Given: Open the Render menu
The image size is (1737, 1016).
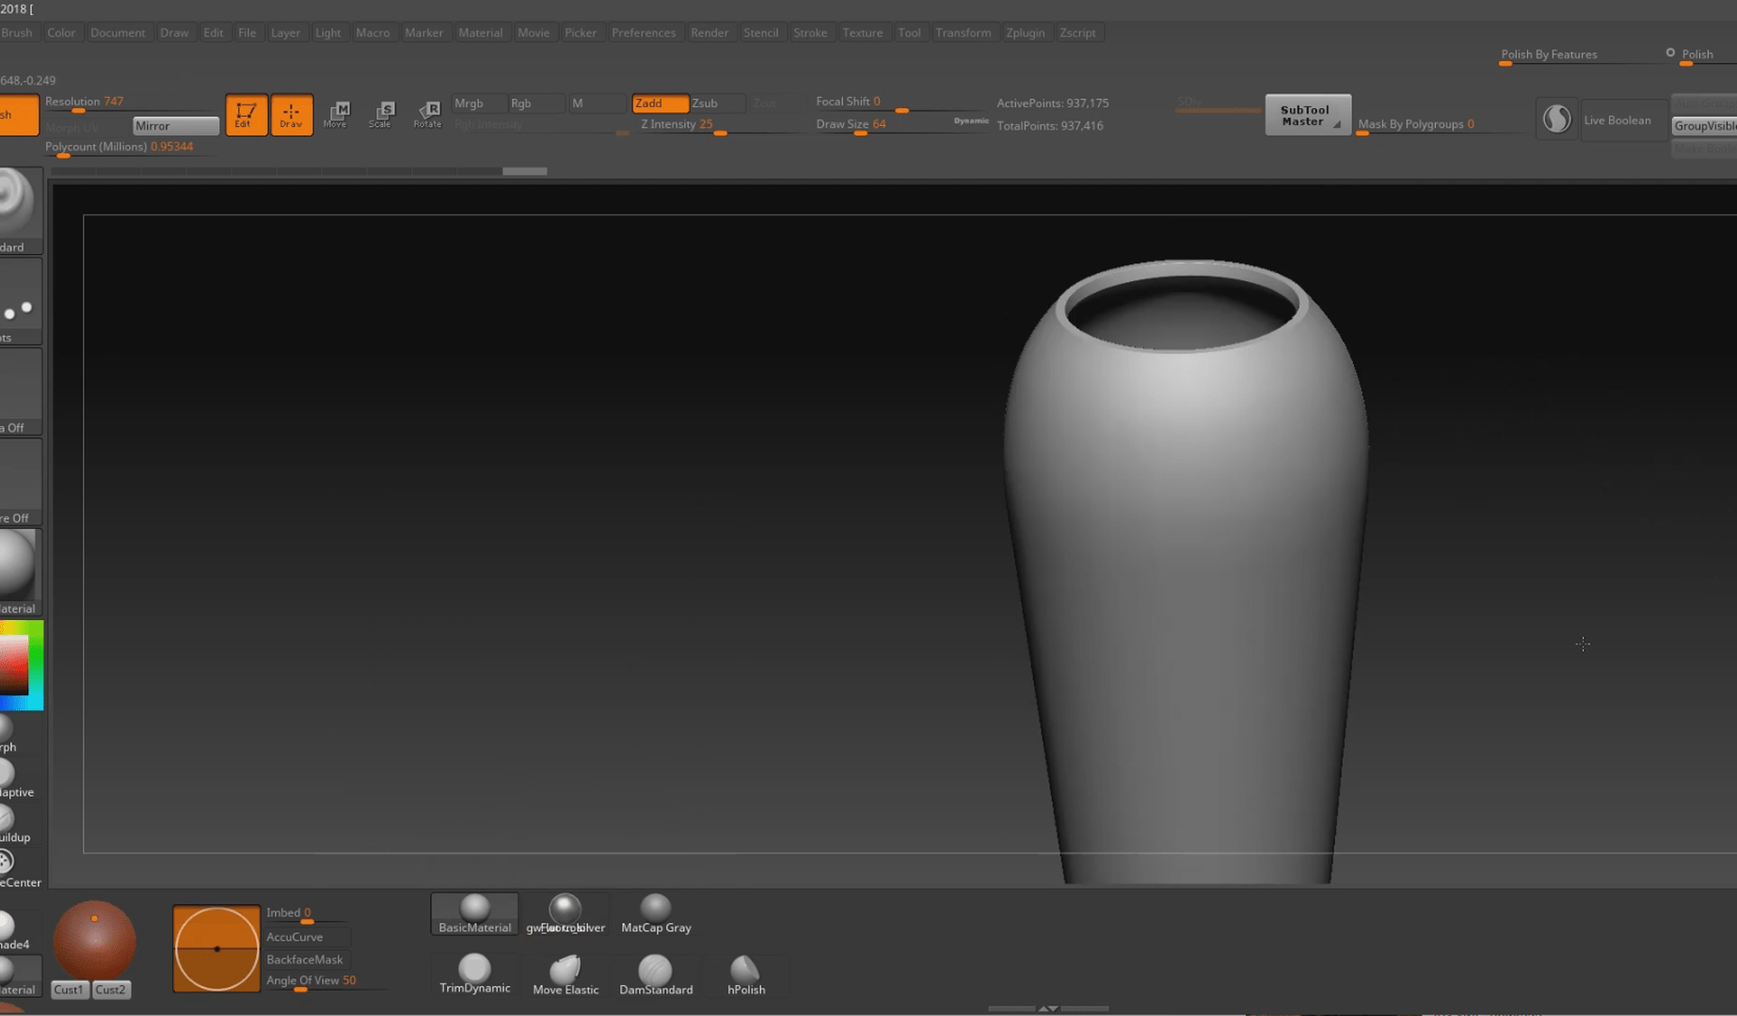Looking at the screenshot, I should pyautogui.click(x=709, y=32).
